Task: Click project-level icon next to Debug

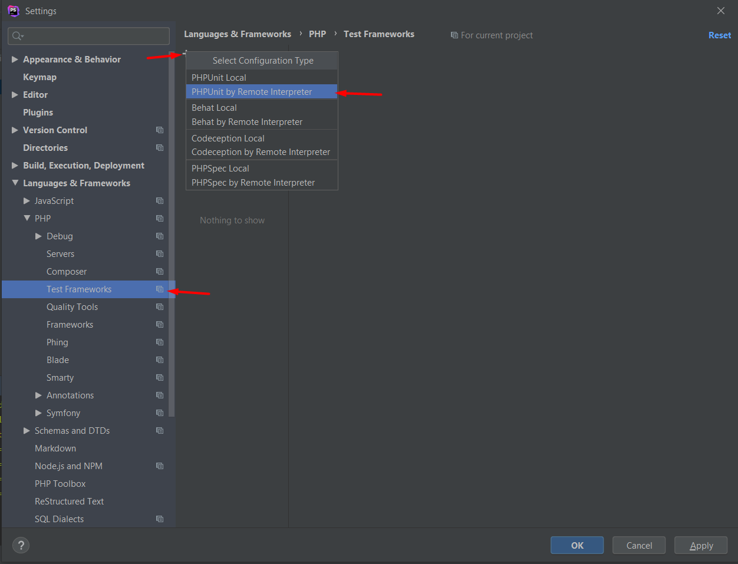Action: point(160,236)
